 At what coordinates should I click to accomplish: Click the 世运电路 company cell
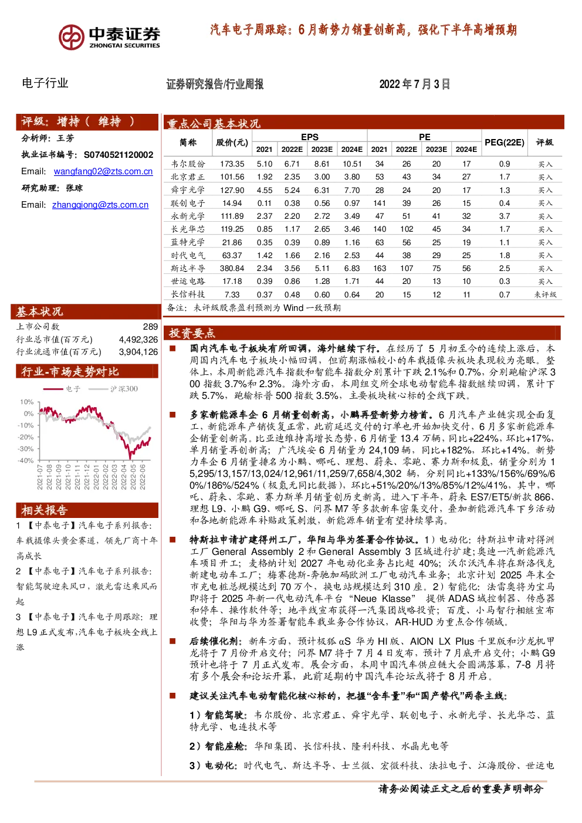pyautogui.click(x=188, y=282)
